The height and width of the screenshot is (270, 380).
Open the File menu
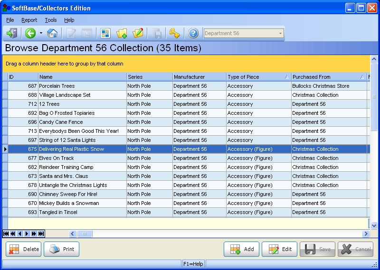tap(10, 20)
